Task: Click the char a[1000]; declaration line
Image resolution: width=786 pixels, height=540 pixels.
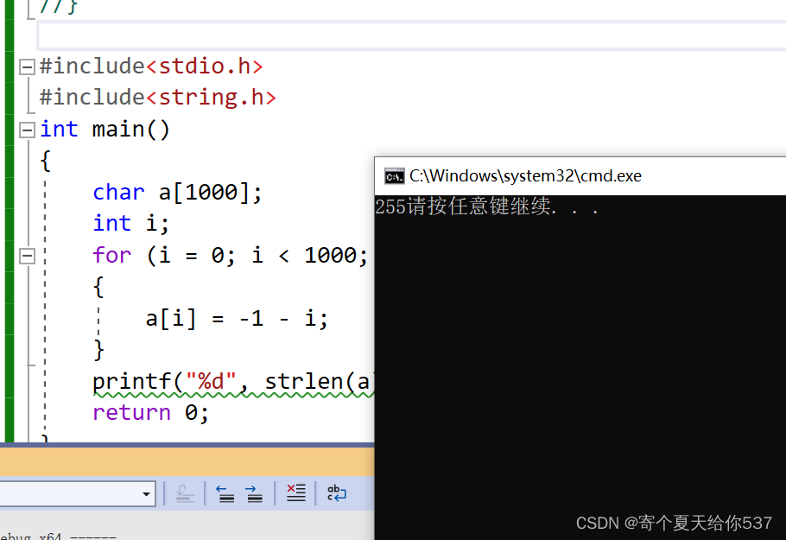Action: click(177, 193)
